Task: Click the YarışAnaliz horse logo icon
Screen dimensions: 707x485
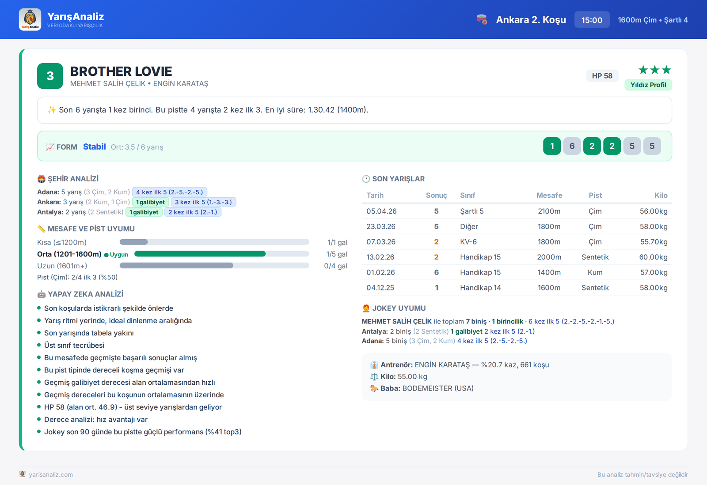Action: [x=30, y=19]
